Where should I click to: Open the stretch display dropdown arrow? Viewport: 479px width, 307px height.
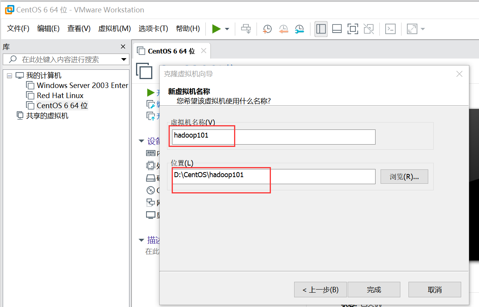[x=423, y=29]
